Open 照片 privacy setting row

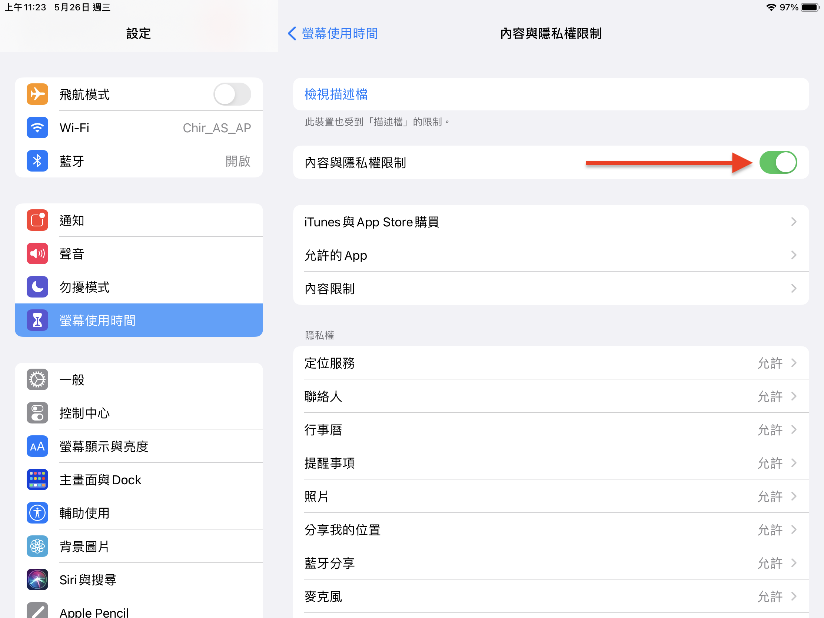tap(551, 496)
